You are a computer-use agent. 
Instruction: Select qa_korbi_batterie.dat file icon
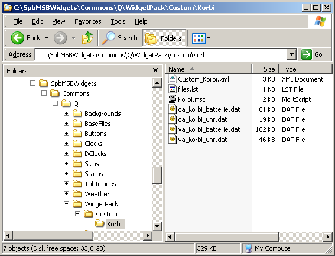(x=172, y=109)
